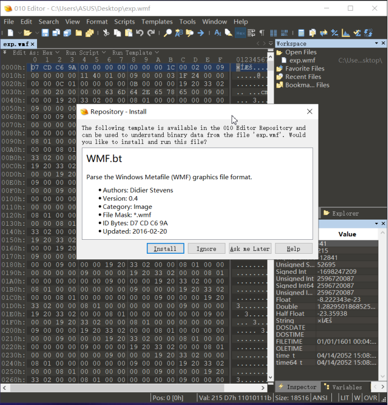
Task: Redo the edit via toolbar arrow
Action: (x=151, y=33)
